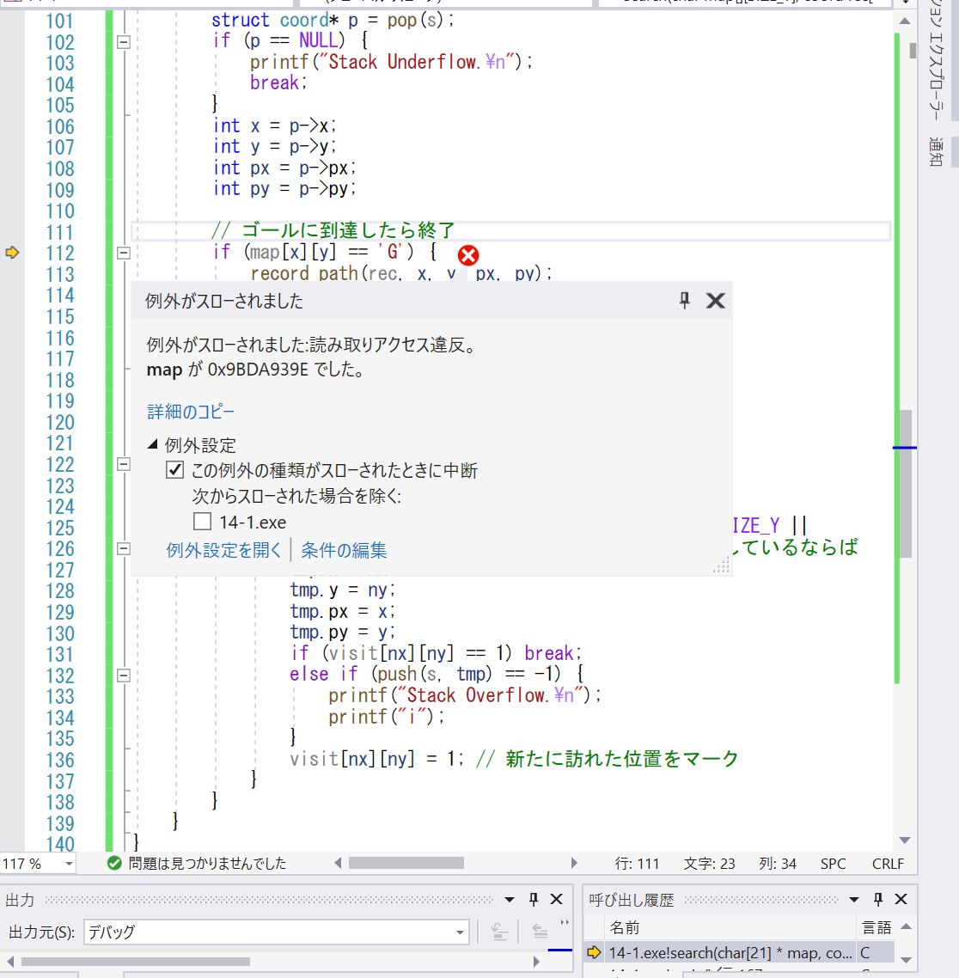
Task: Click the yellow execution pointer on line 112
Action: tap(14, 253)
